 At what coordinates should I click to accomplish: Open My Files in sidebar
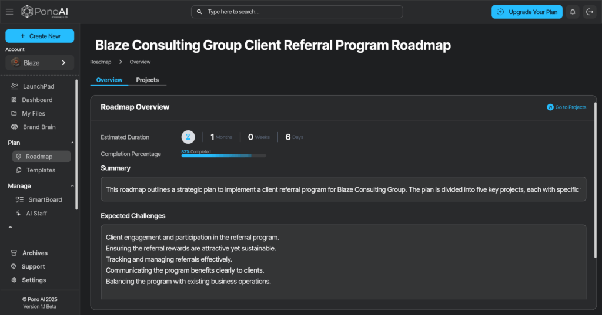point(34,113)
